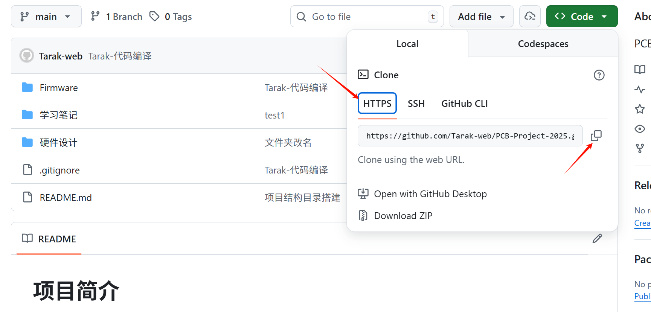The width and height of the screenshot is (651, 312).
Task: Open with GitHub Desktop
Action: [x=430, y=194]
